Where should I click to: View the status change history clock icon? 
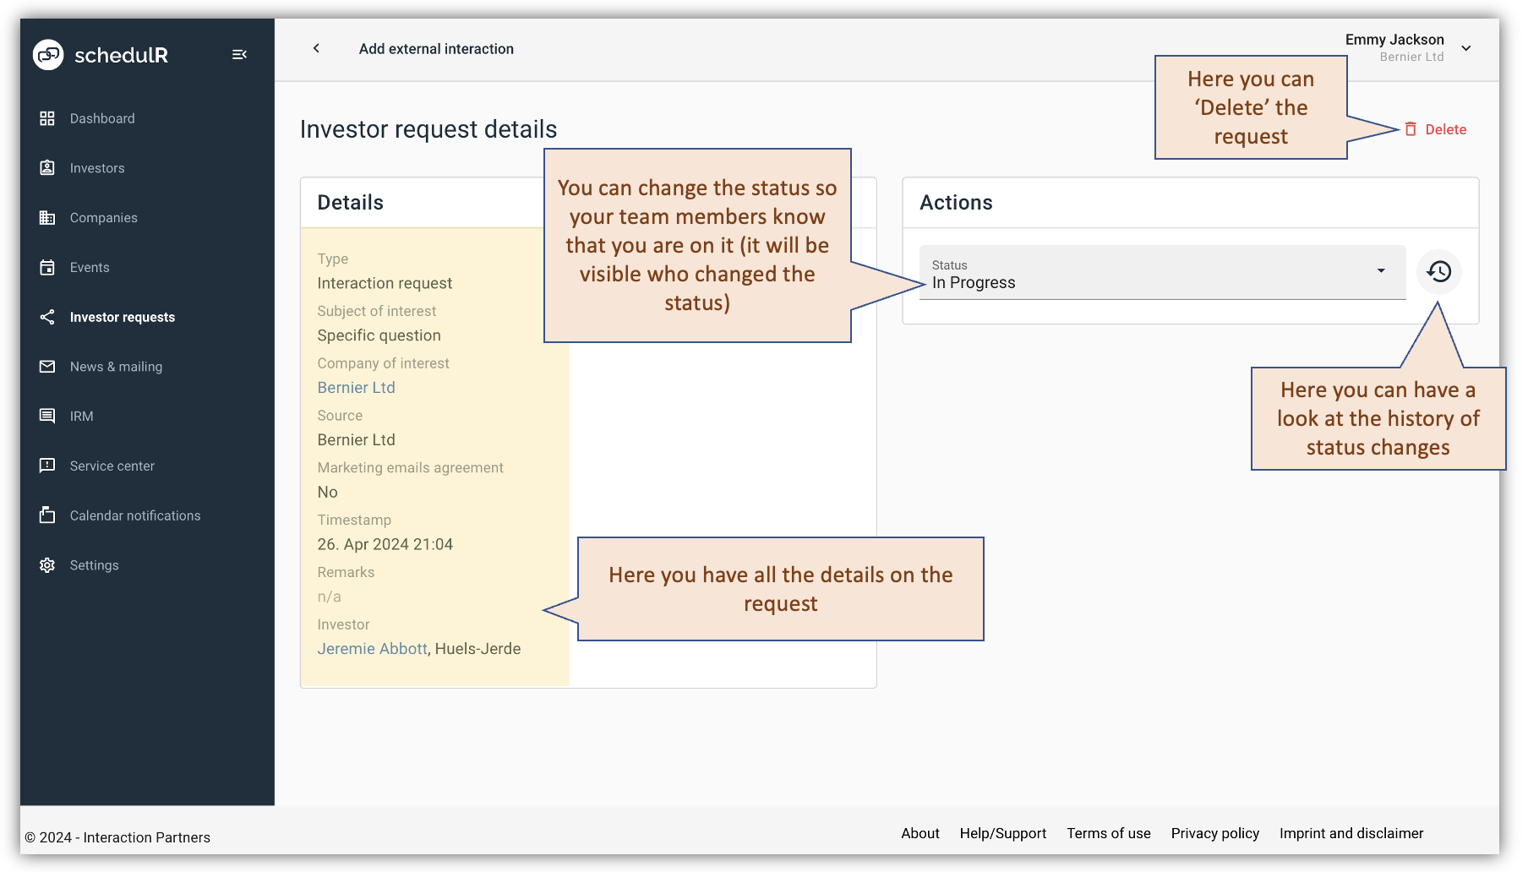(1438, 271)
